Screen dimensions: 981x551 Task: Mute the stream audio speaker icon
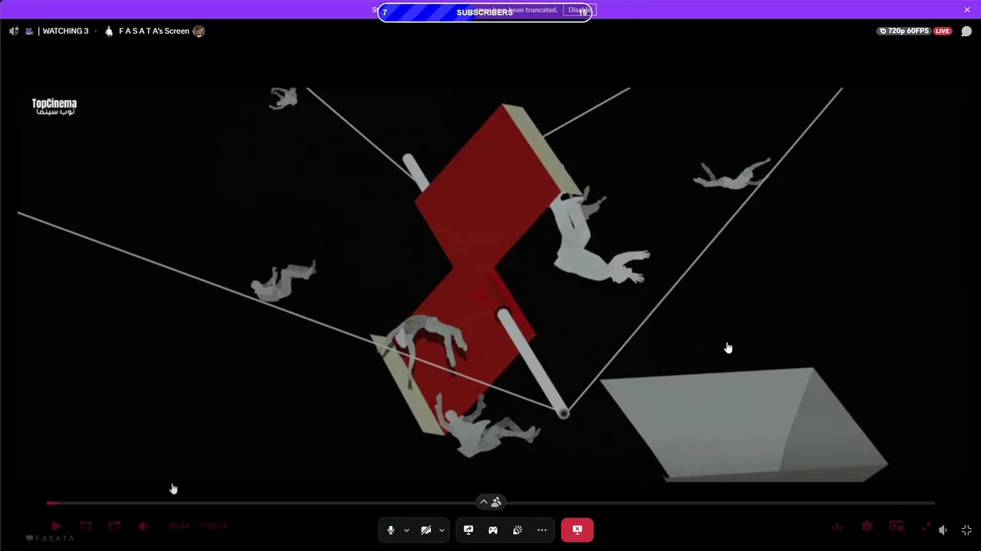point(14,31)
